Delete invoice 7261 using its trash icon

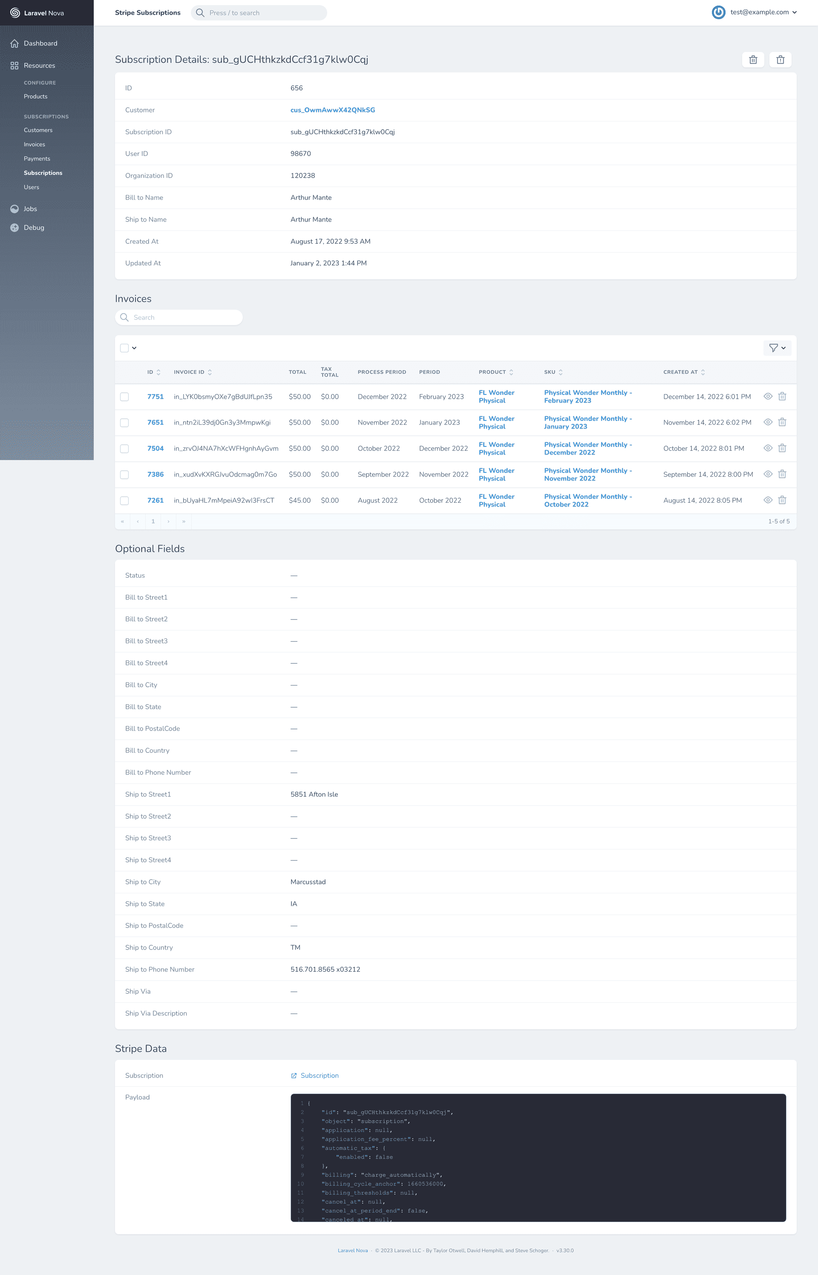tap(782, 500)
